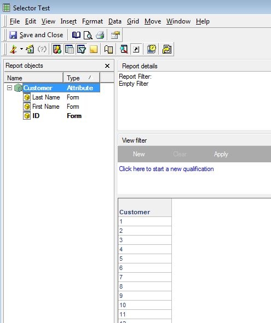
Task: Select grid cell with customer 5
Action: (x=145, y=259)
